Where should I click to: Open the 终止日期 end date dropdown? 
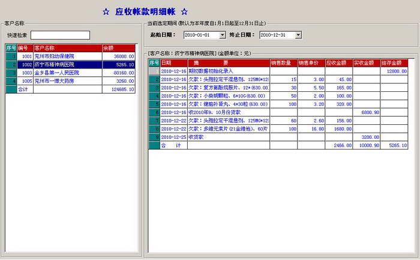(x=298, y=35)
